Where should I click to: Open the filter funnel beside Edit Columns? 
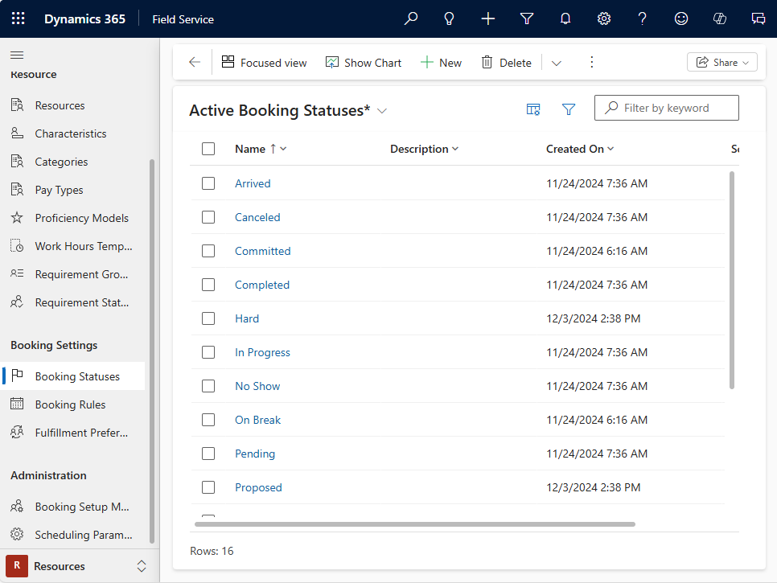coord(569,108)
